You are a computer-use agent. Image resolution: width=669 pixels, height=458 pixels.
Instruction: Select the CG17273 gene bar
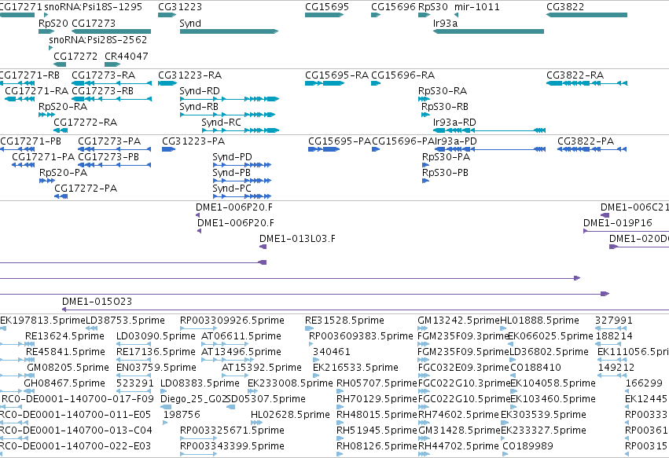click(x=112, y=31)
